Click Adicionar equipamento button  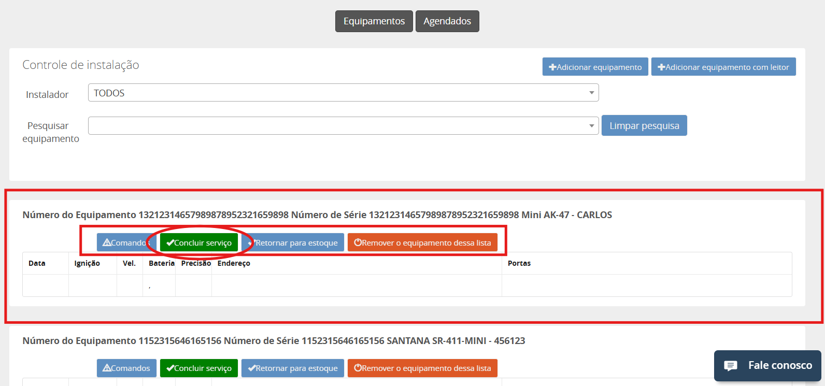pyautogui.click(x=595, y=67)
